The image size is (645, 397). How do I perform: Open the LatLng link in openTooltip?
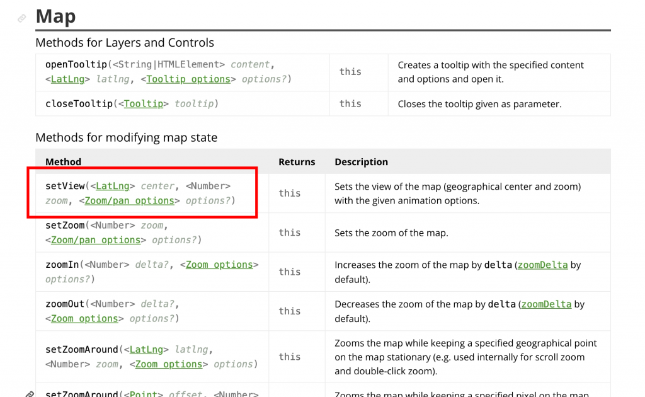click(x=64, y=79)
